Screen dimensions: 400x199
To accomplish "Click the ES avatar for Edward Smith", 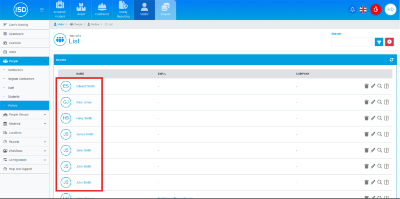I will point(66,86).
